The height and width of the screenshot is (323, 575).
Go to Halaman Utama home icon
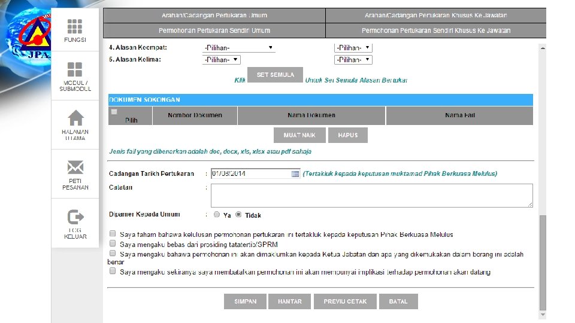pyautogui.click(x=75, y=118)
